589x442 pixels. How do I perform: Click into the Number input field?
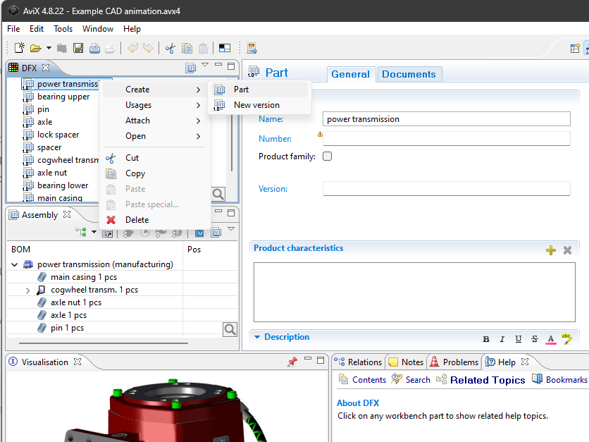click(446, 139)
